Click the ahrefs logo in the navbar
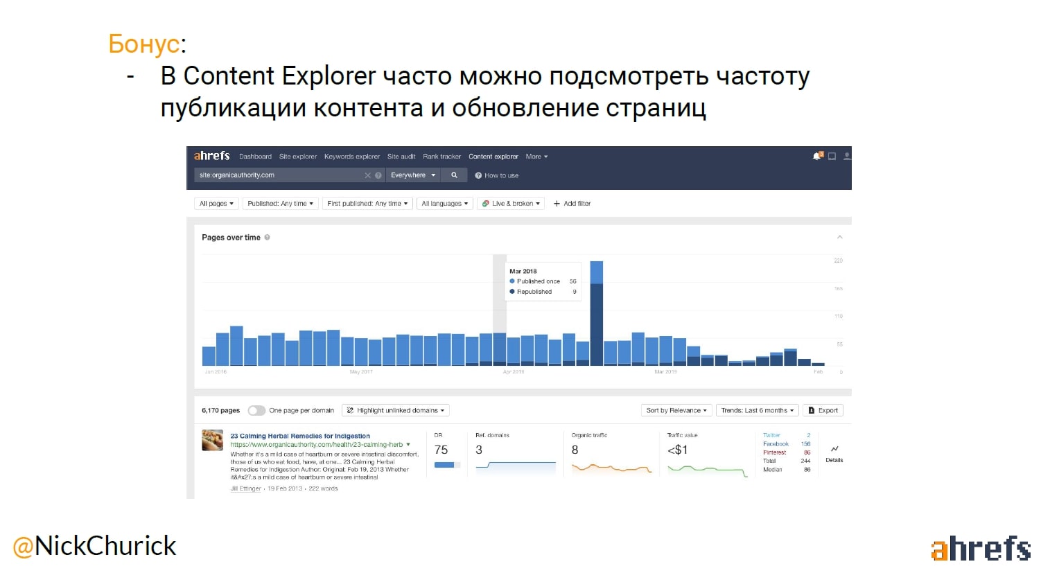The image size is (1041, 582). tap(211, 156)
